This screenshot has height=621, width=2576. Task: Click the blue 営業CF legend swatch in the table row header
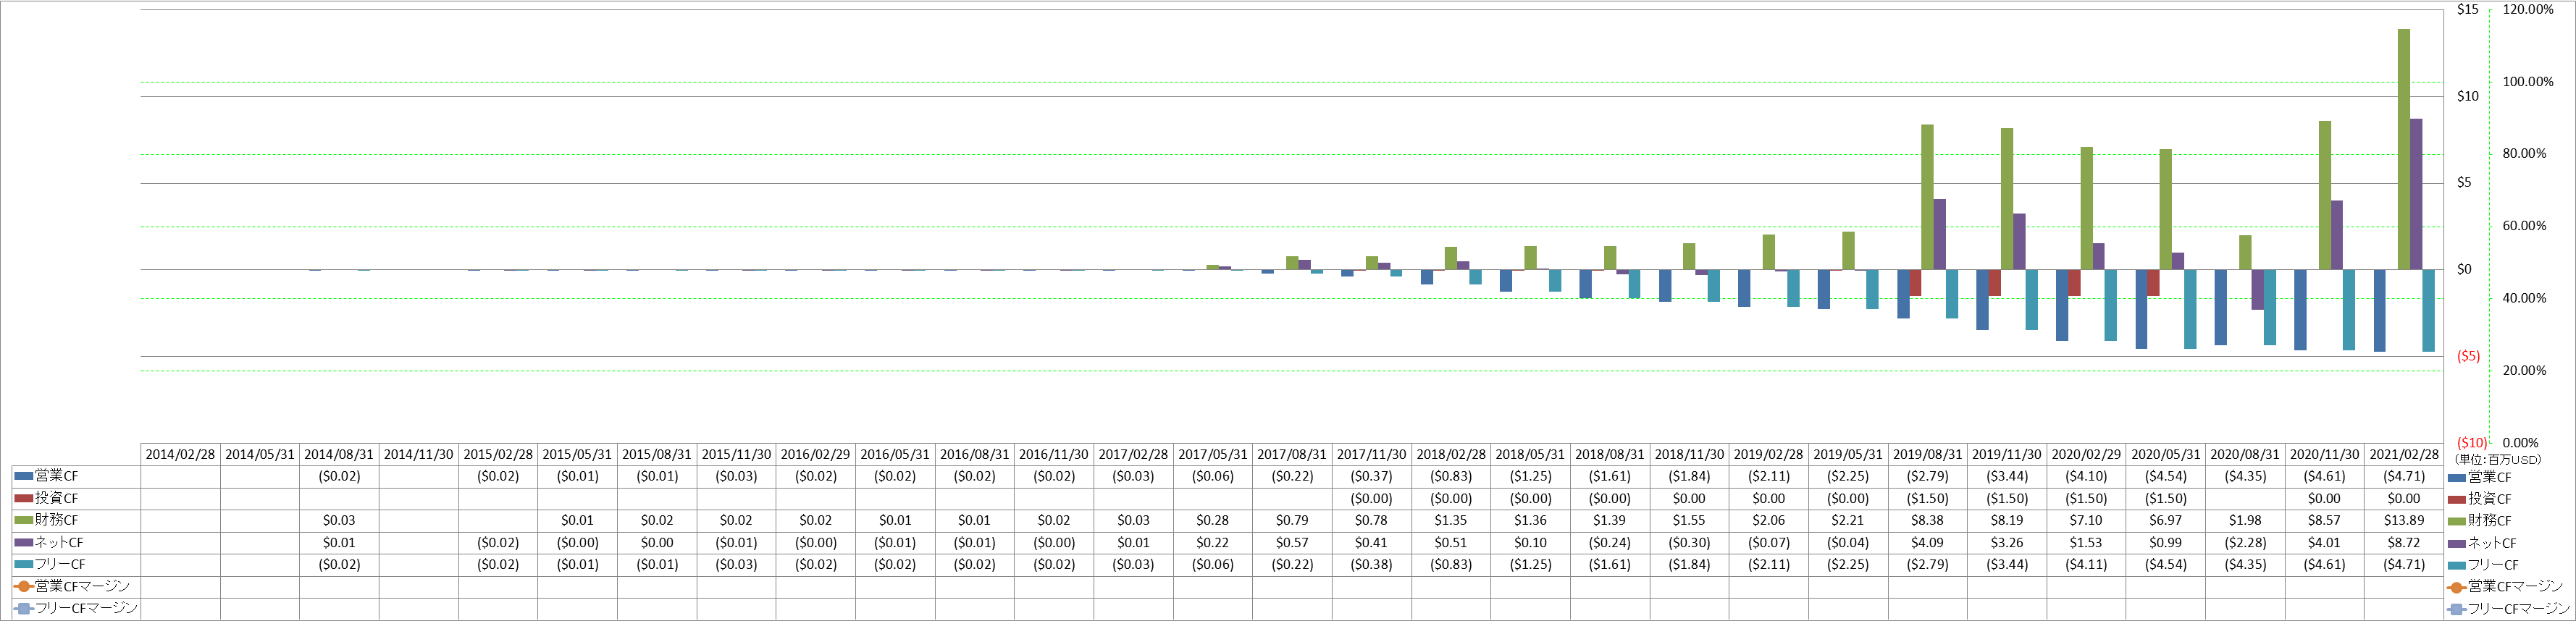click(24, 476)
